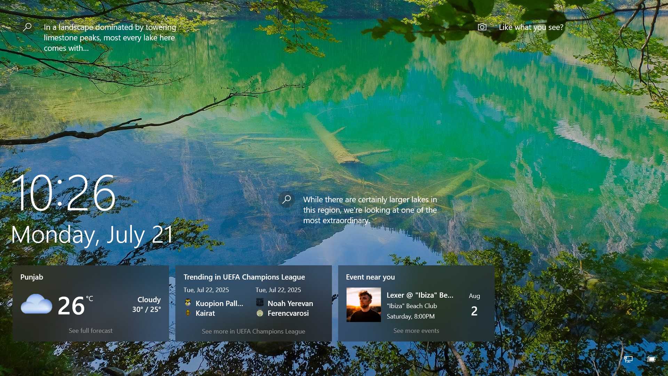Click the 30° / 25° high-low temperatures
Image resolution: width=668 pixels, height=376 pixels.
point(146,310)
